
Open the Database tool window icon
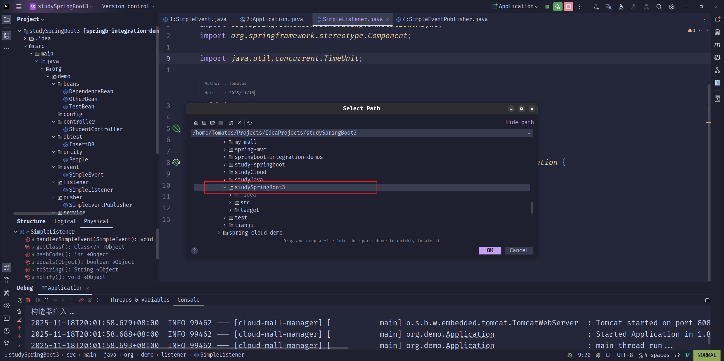(x=717, y=32)
